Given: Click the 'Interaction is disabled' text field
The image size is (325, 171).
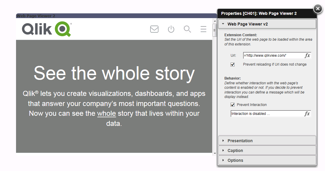Looking at the screenshot, I should pyautogui.click(x=267, y=114).
